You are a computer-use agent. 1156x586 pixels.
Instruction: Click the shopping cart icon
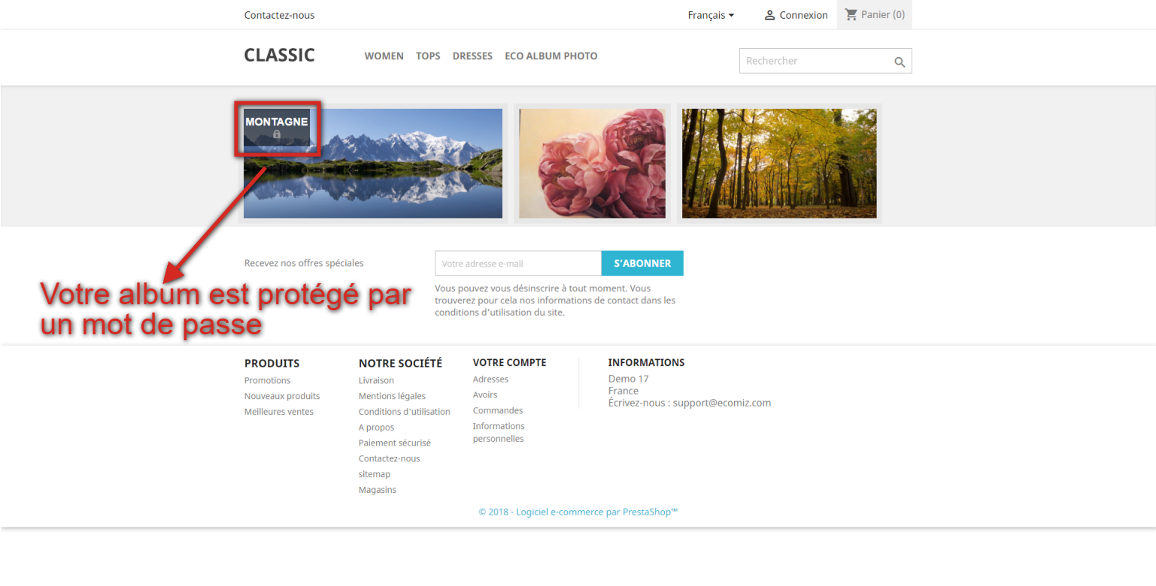[x=851, y=14]
